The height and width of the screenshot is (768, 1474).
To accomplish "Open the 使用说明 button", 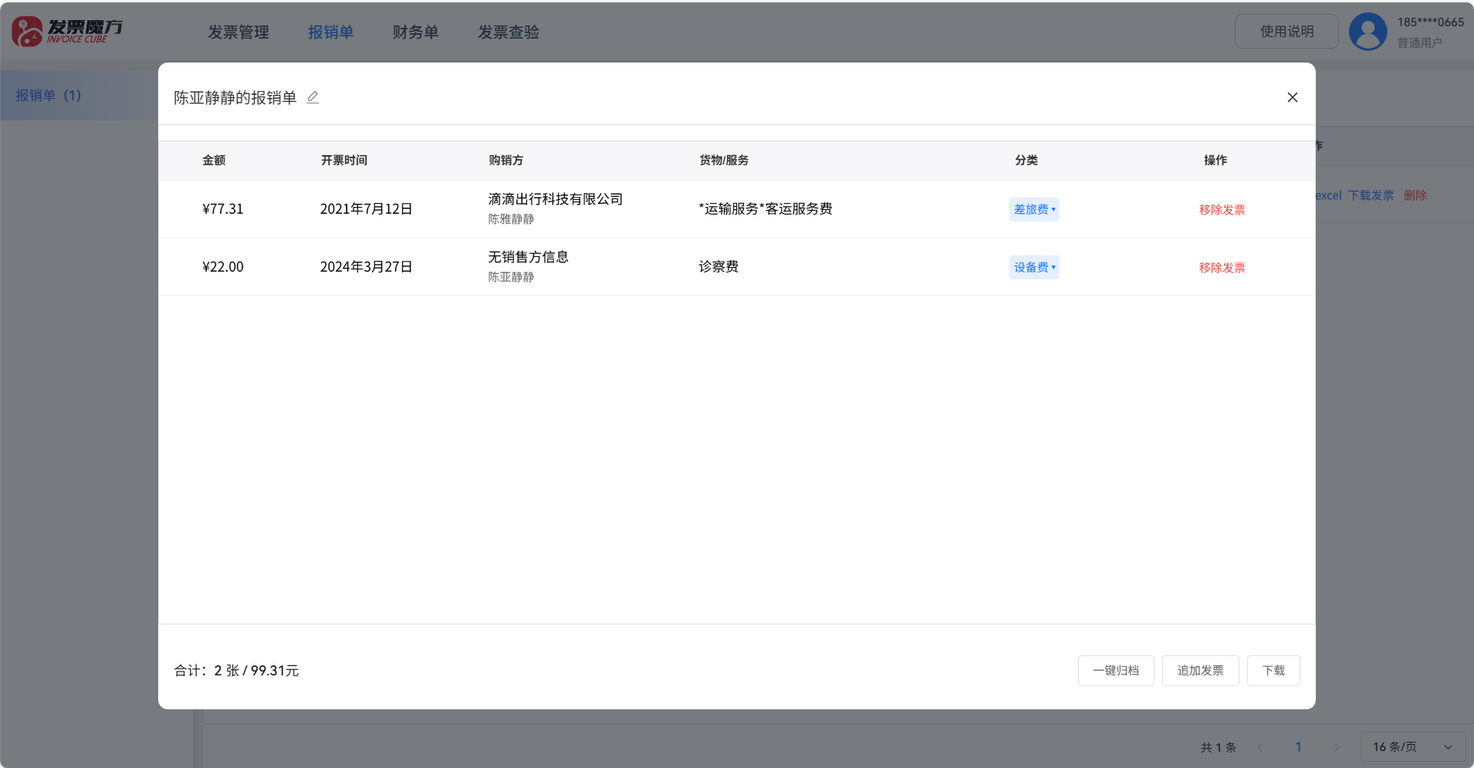I will [x=1286, y=32].
